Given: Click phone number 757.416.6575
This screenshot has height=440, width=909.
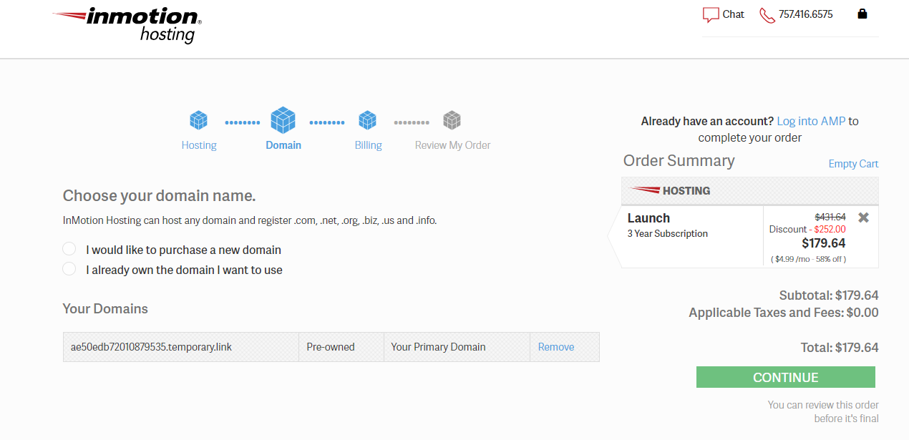Looking at the screenshot, I should tap(806, 14).
